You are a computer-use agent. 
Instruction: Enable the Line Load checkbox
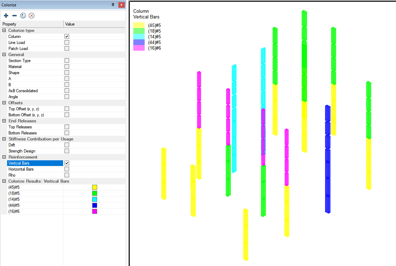[67, 43]
